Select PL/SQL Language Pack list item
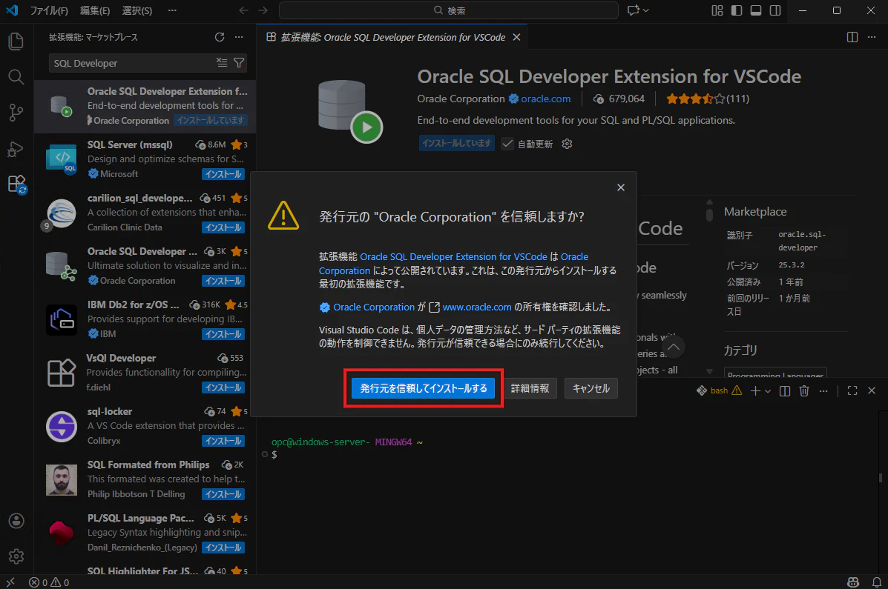 (x=145, y=533)
